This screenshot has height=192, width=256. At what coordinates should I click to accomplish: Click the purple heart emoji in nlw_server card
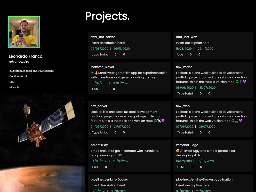tap(163, 121)
